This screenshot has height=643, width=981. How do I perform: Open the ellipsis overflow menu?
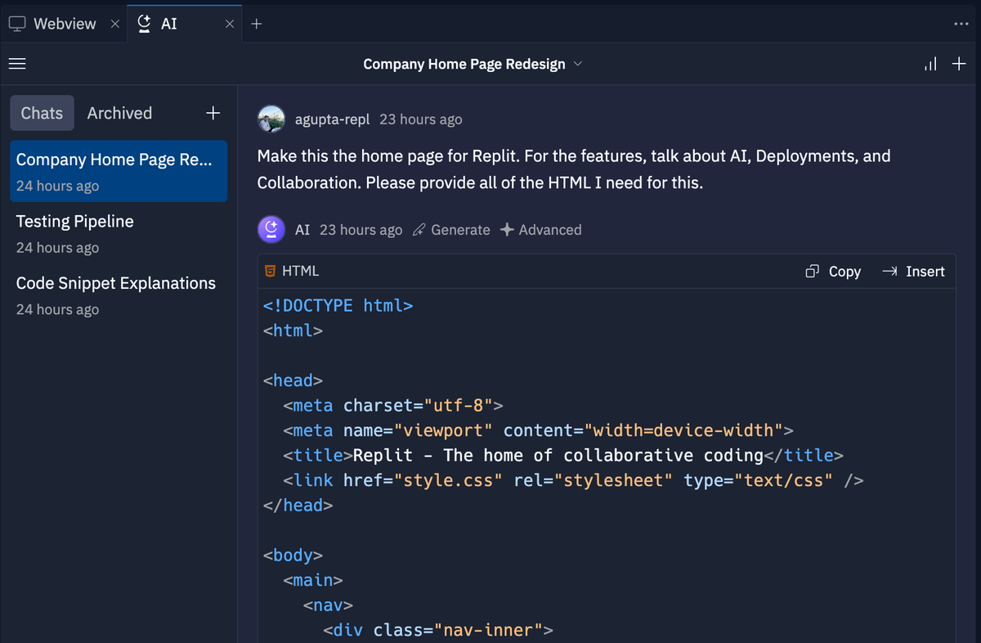click(961, 24)
